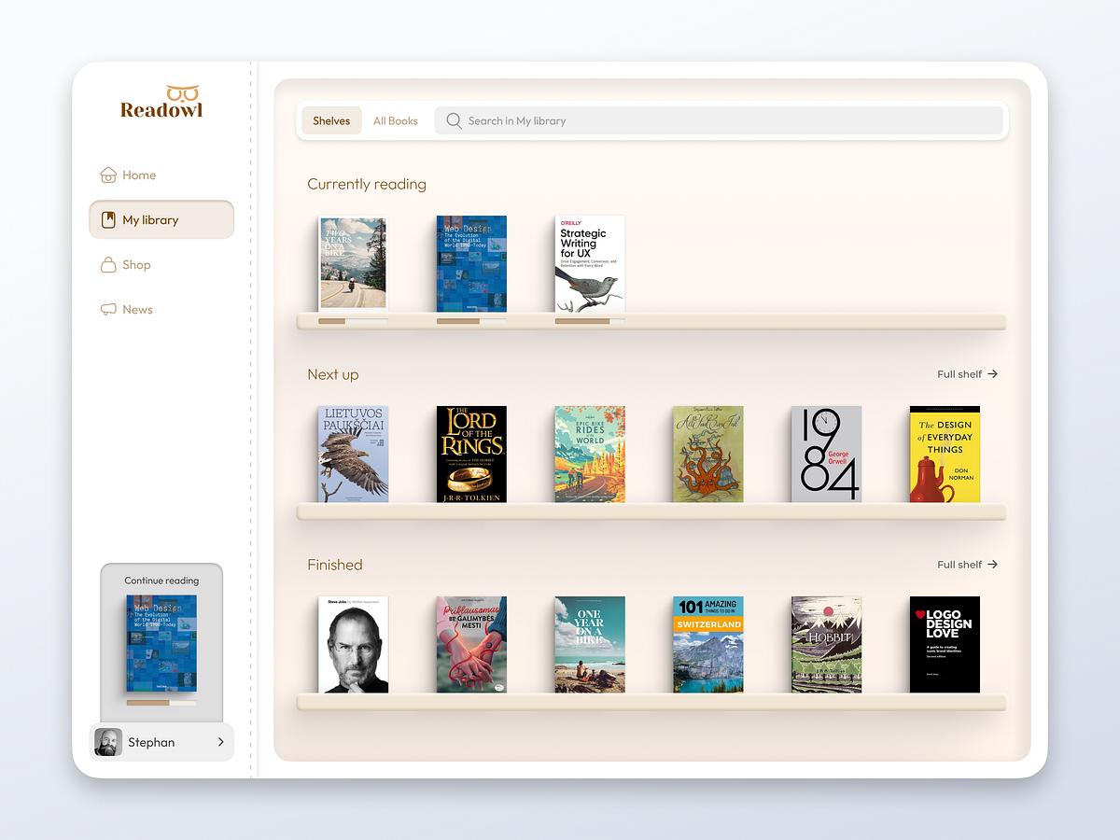Click the progress bar under Strategic Writing for UX

[589, 320]
